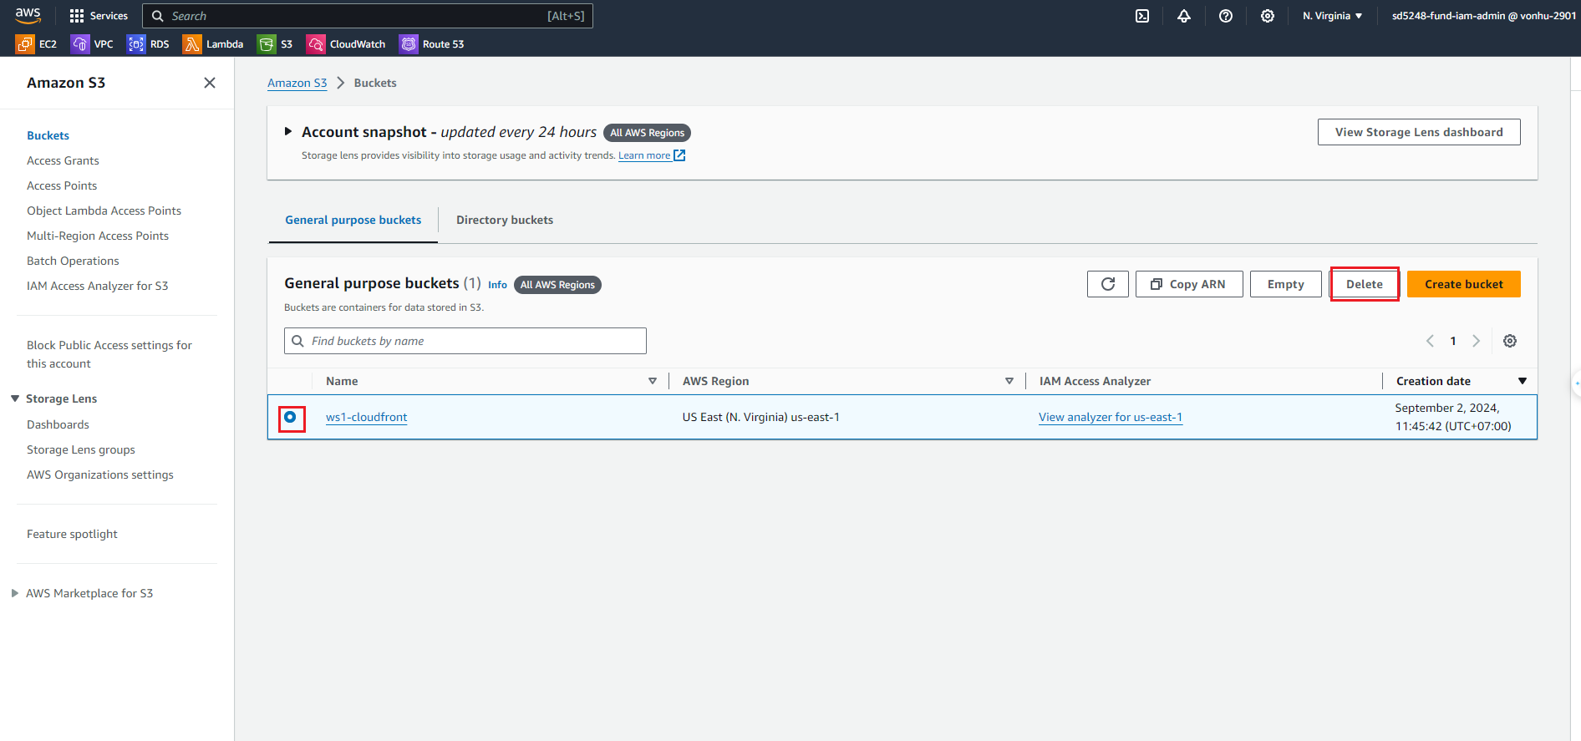1581x741 pixels.
Task: Open Storage Lens groups
Action: (x=81, y=449)
